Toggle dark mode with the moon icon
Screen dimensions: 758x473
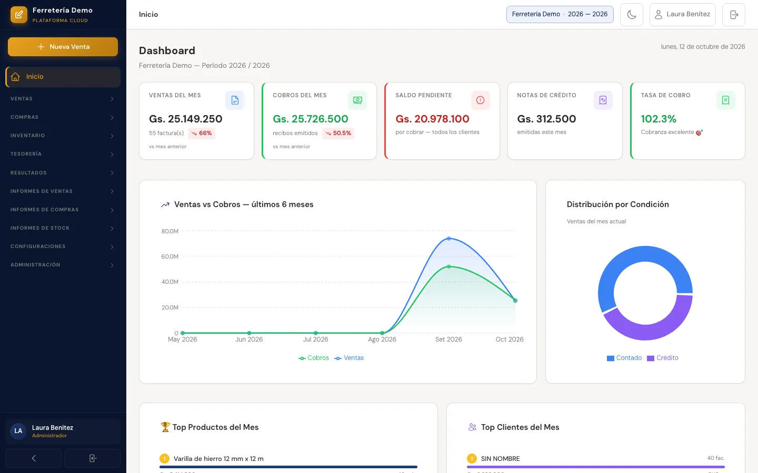632,15
